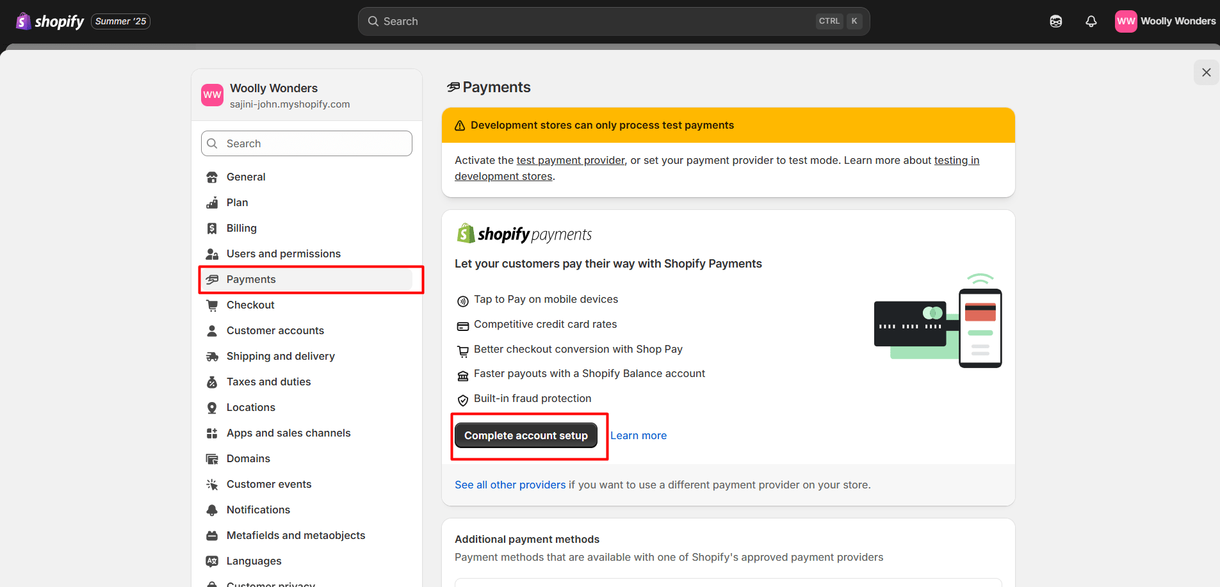The height and width of the screenshot is (587, 1220).
Task: Focus the top Search bar
Action: (614, 21)
